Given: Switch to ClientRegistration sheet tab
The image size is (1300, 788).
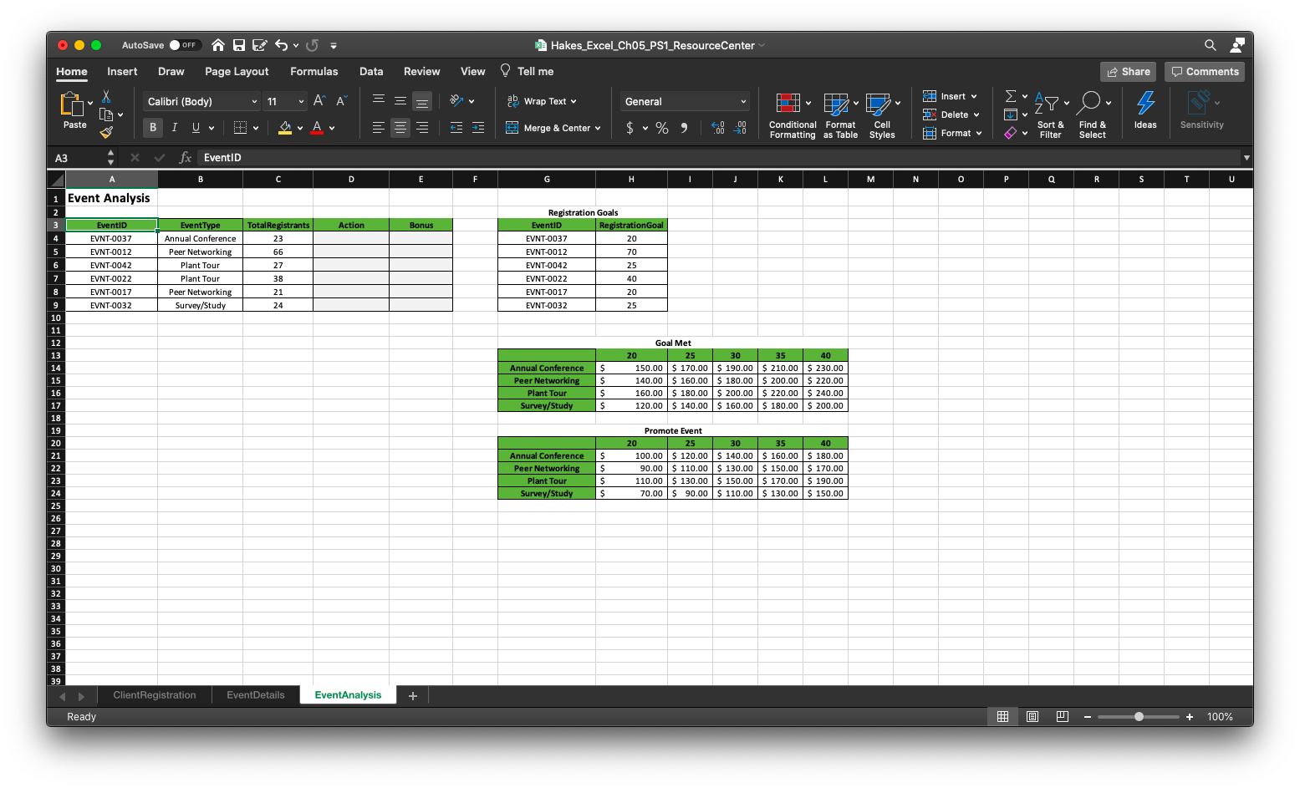Looking at the screenshot, I should (x=155, y=695).
